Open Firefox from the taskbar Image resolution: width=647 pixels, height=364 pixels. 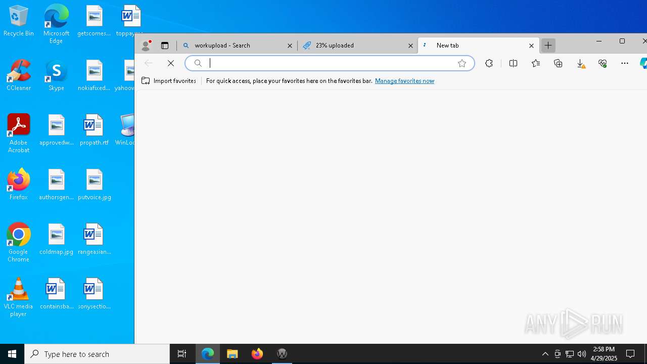257,354
